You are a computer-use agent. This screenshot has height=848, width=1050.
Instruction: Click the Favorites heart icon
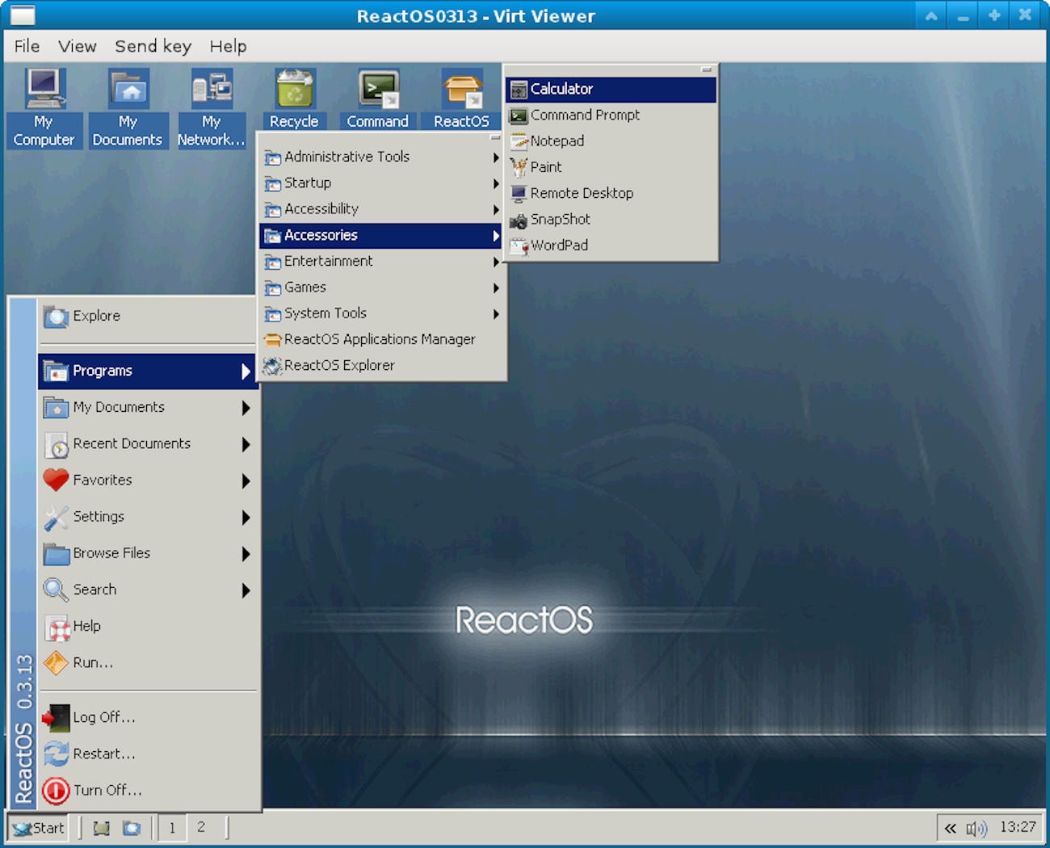(56, 480)
